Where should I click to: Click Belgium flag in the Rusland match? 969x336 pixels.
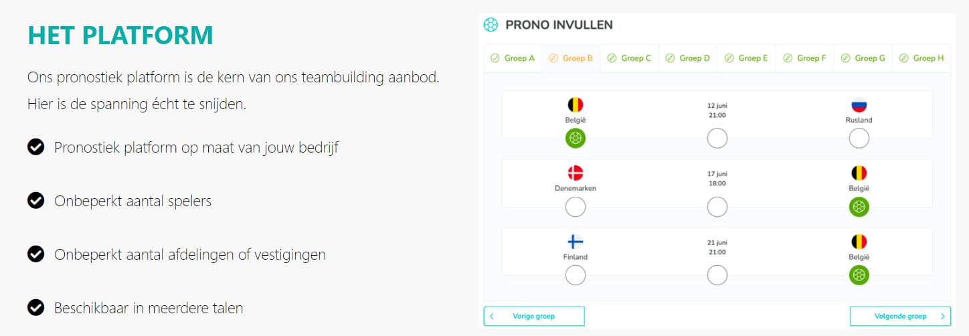576,105
